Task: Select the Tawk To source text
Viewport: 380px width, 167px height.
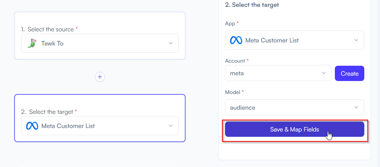Action: click(x=52, y=43)
